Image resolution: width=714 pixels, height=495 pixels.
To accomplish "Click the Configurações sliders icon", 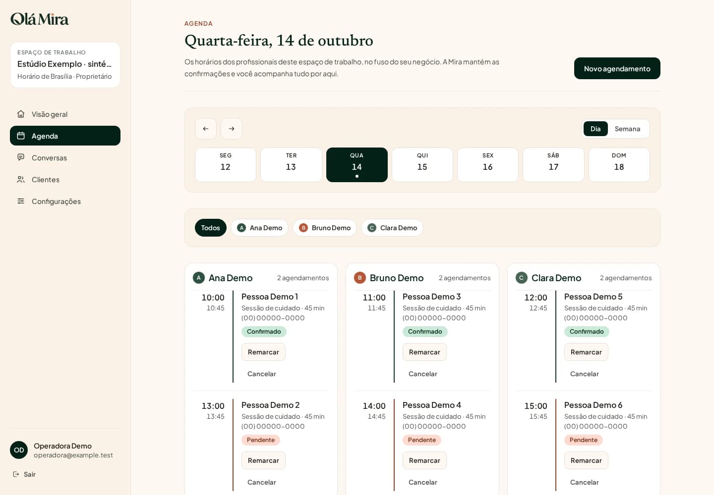I will coord(21,201).
